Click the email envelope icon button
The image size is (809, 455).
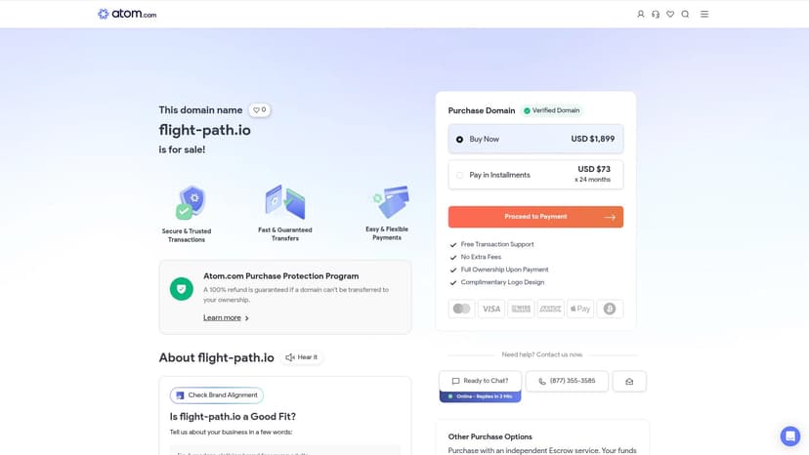click(629, 382)
